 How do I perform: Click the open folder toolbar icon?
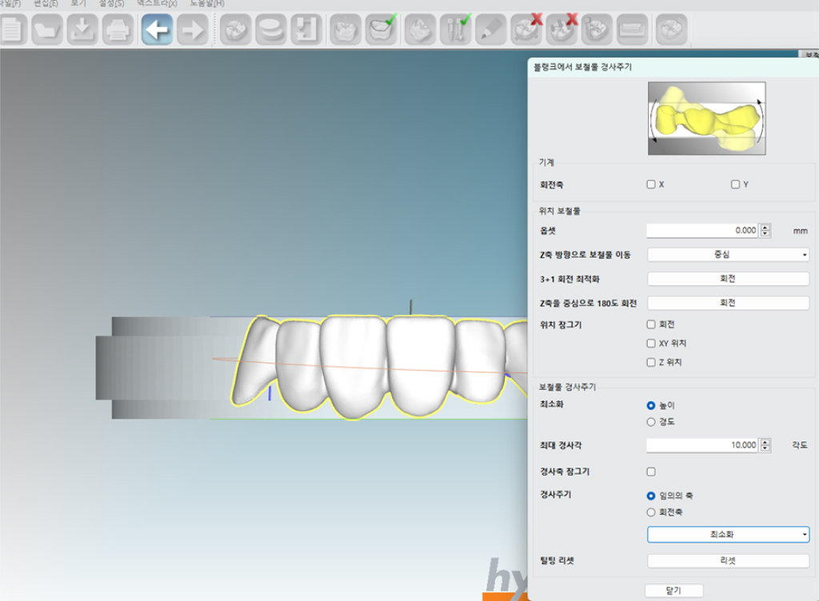46,30
